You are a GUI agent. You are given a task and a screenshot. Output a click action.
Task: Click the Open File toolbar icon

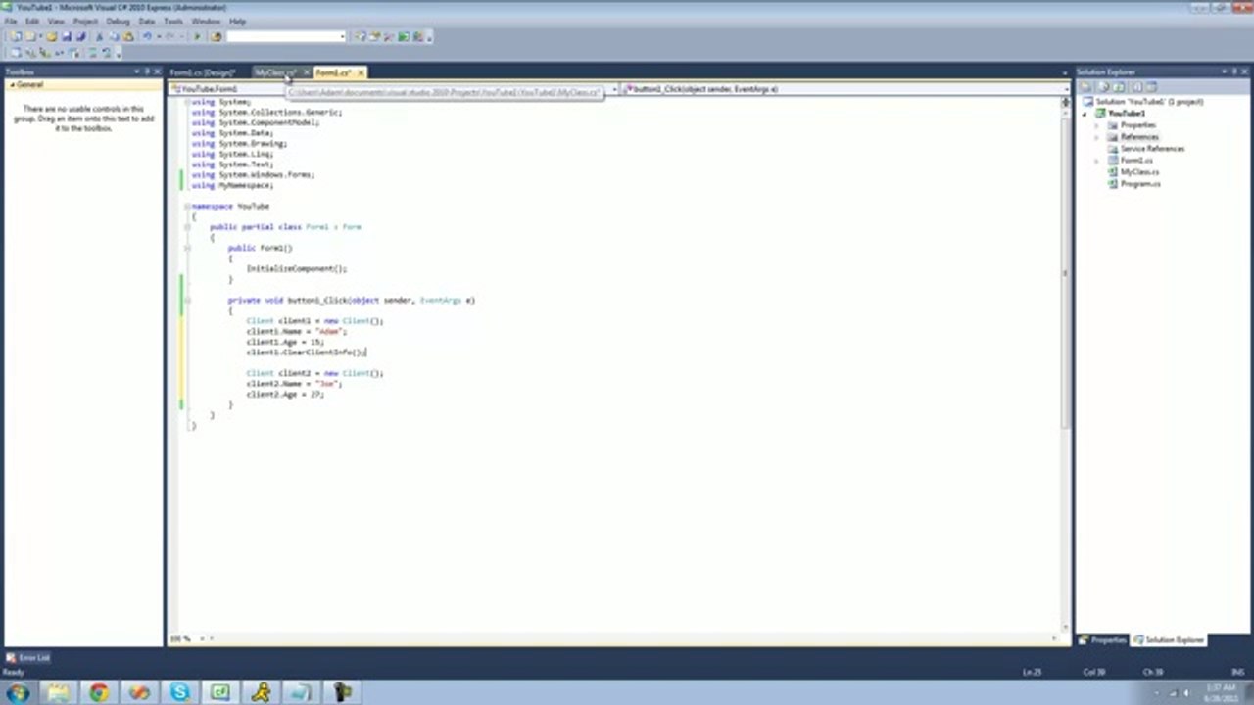(52, 36)
